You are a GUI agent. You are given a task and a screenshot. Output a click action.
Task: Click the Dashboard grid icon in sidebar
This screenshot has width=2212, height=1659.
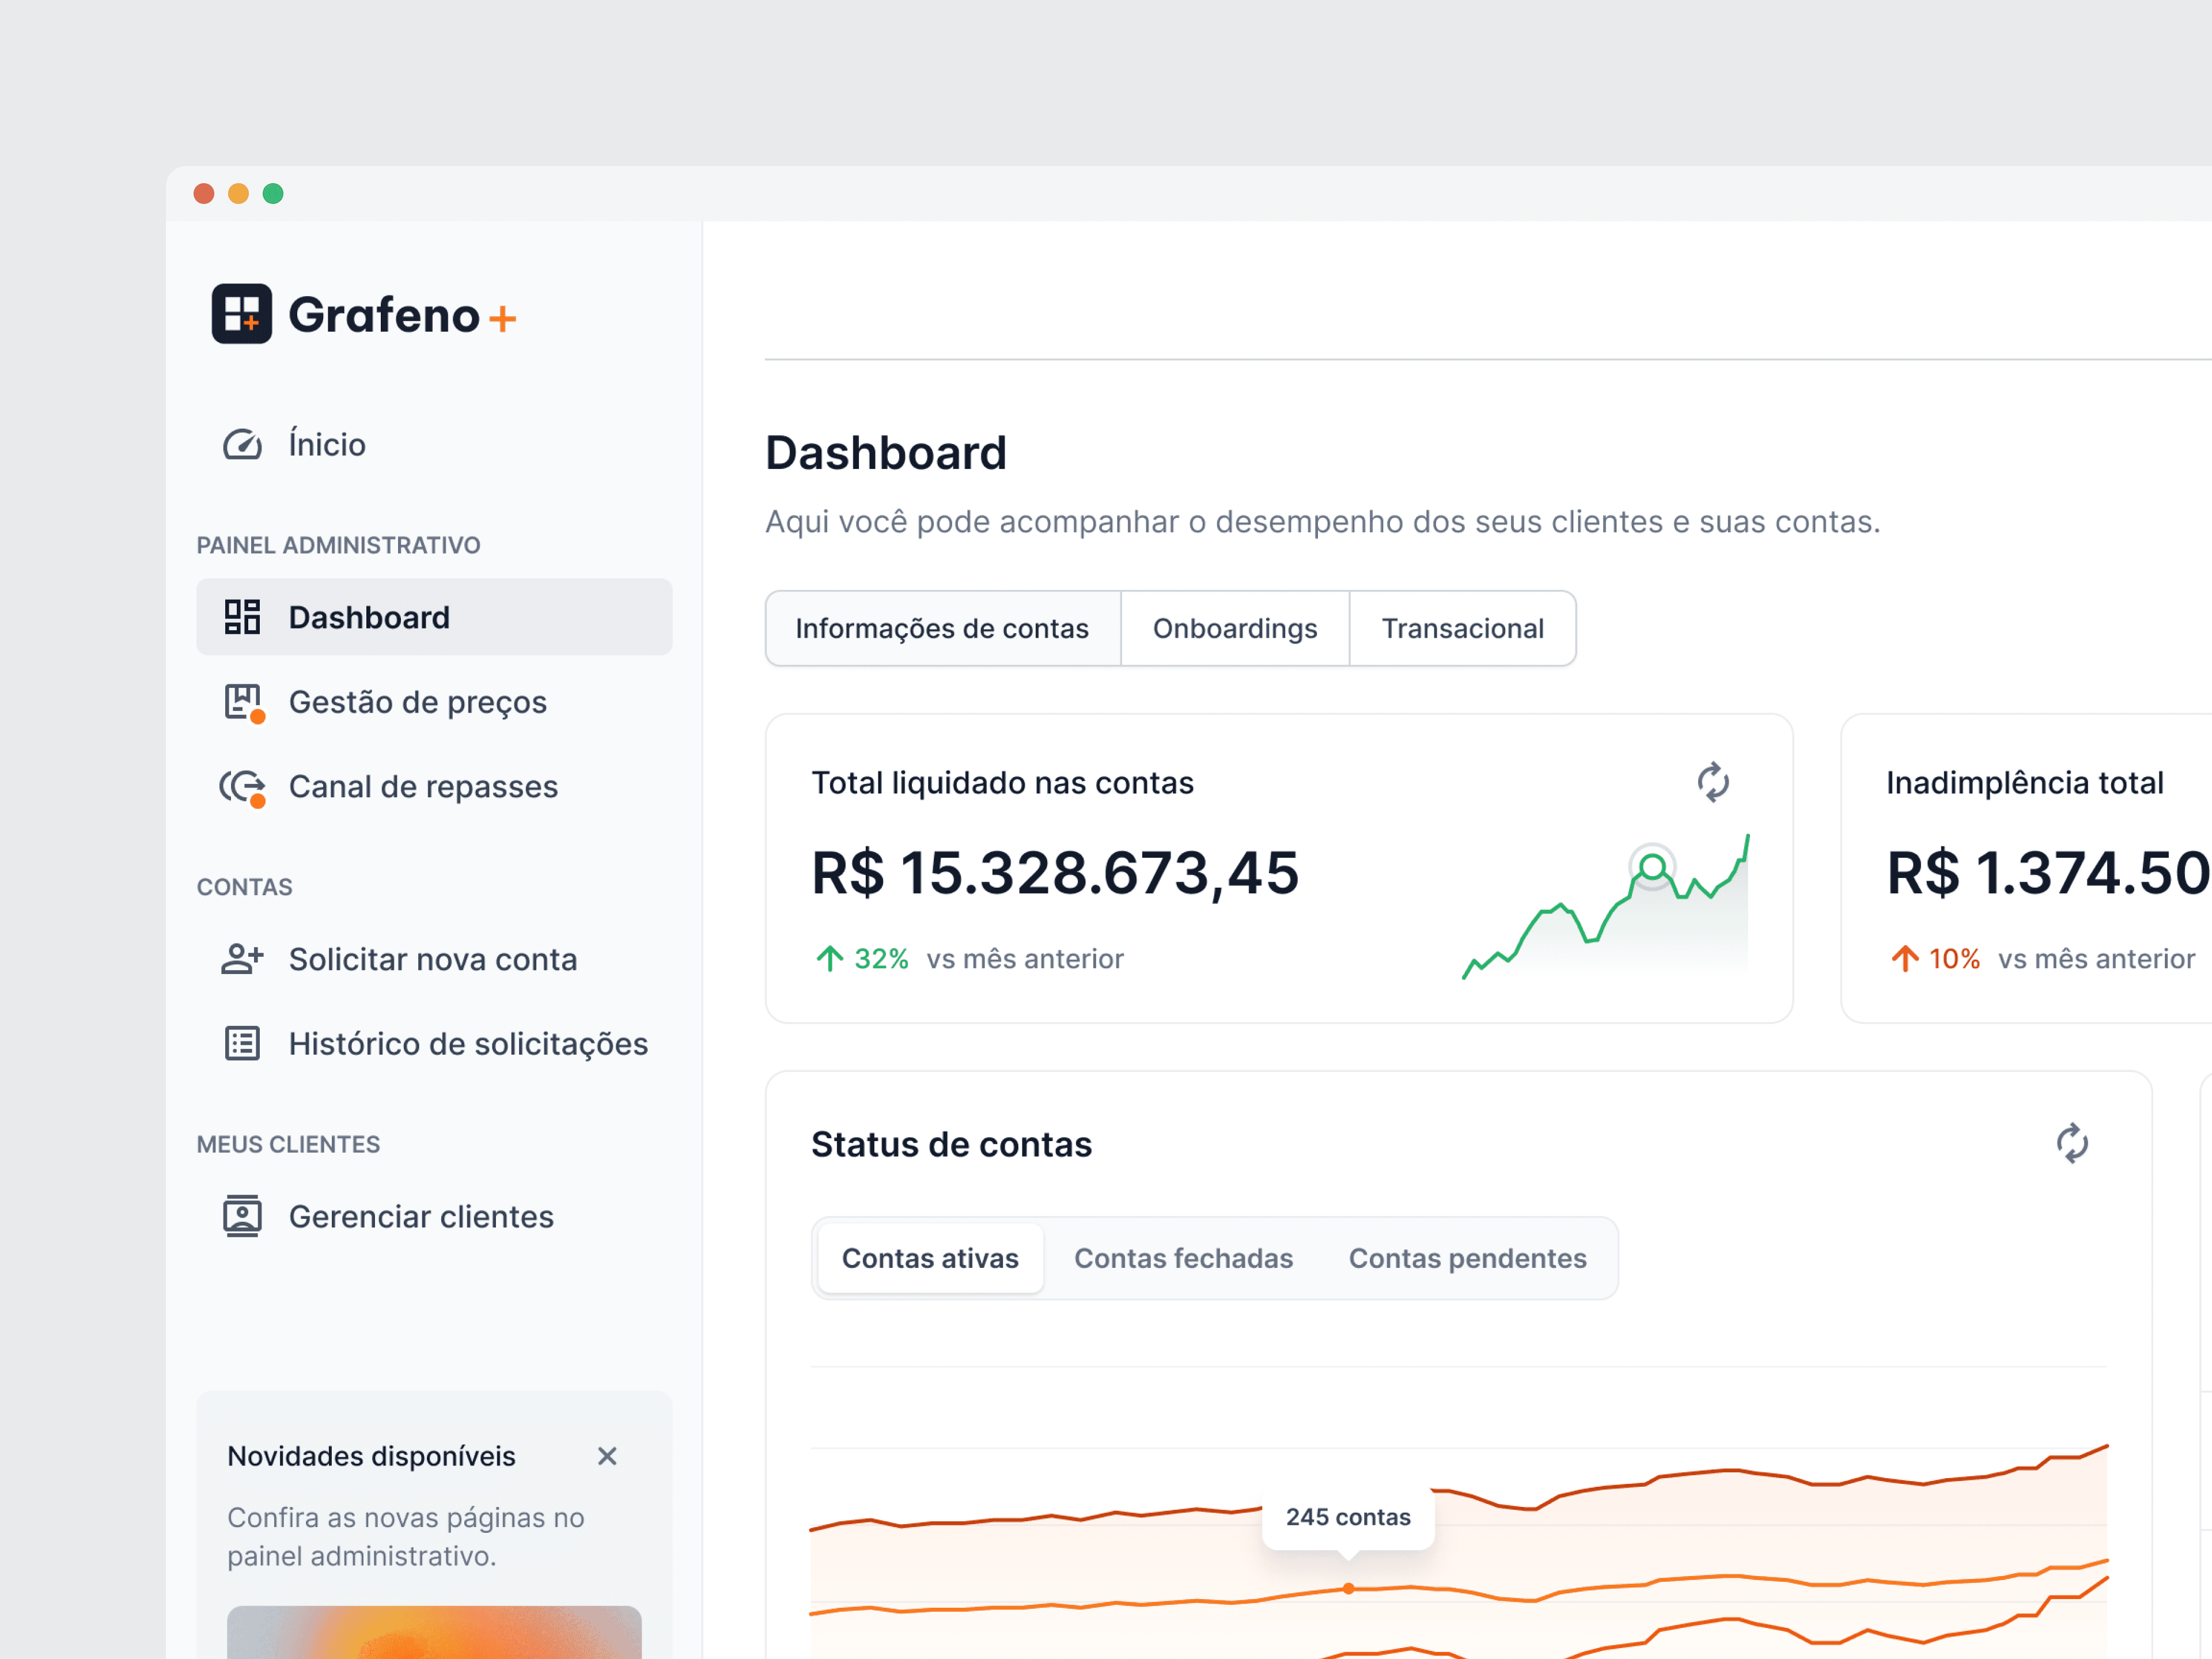(242, 617)
